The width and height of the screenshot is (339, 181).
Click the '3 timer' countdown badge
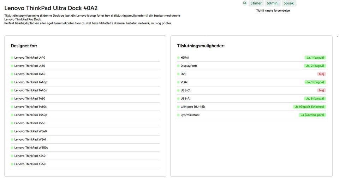(256, 3)
